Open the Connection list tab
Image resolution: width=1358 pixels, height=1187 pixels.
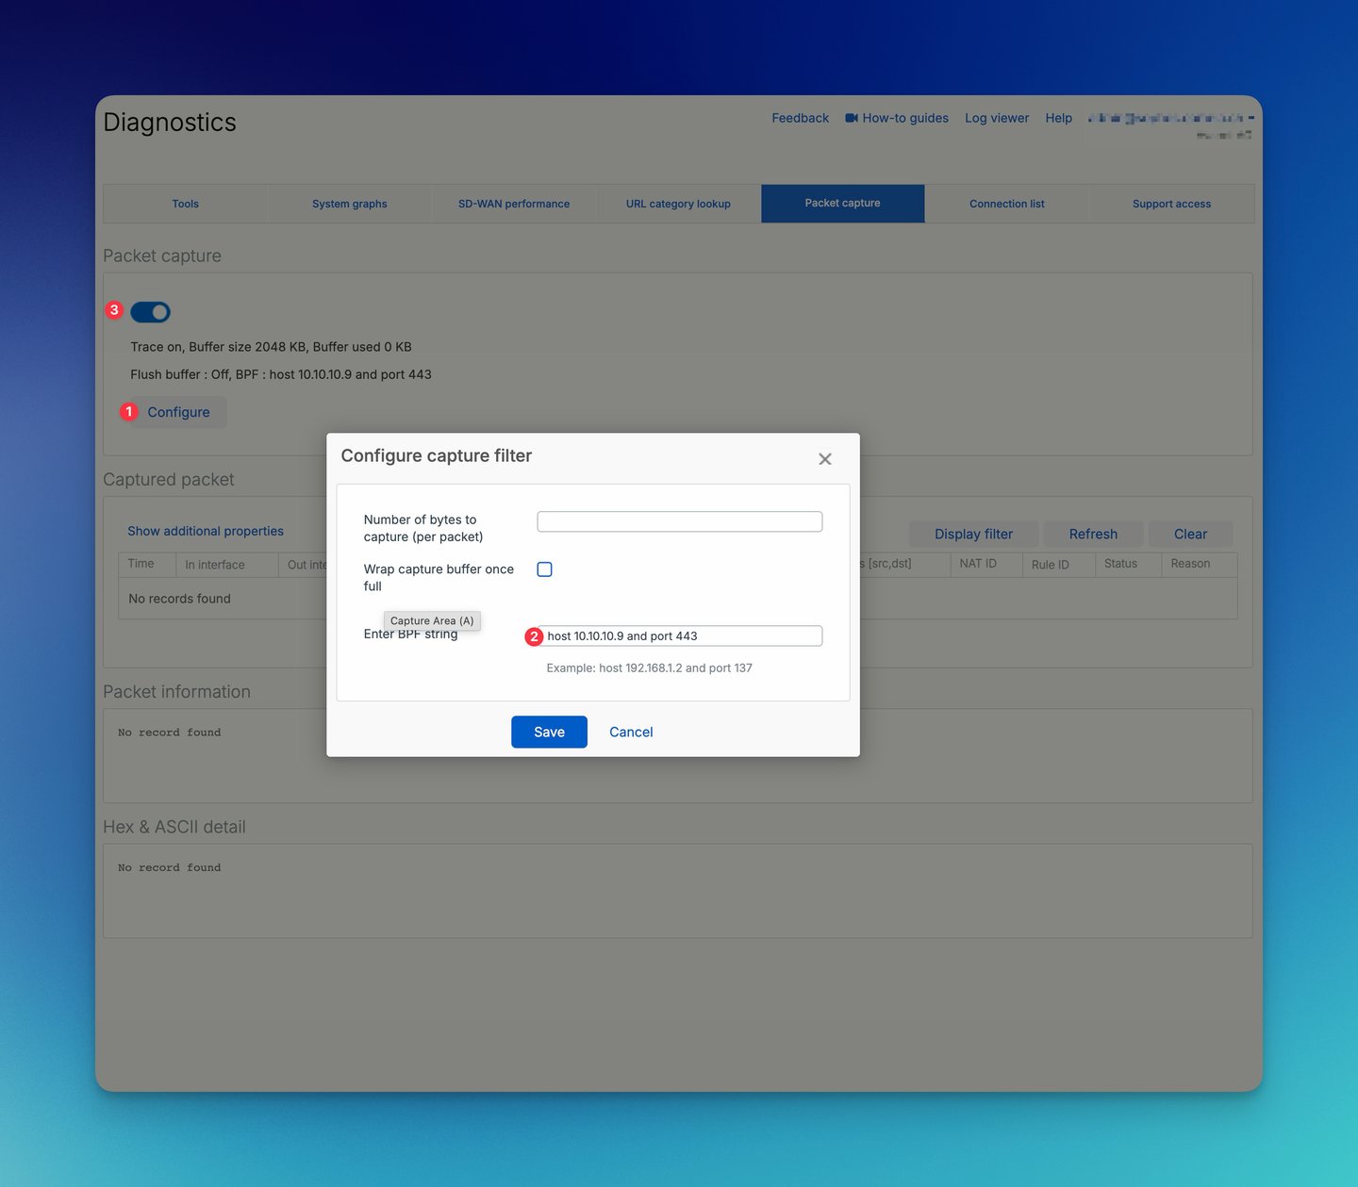pos(1007,204)
